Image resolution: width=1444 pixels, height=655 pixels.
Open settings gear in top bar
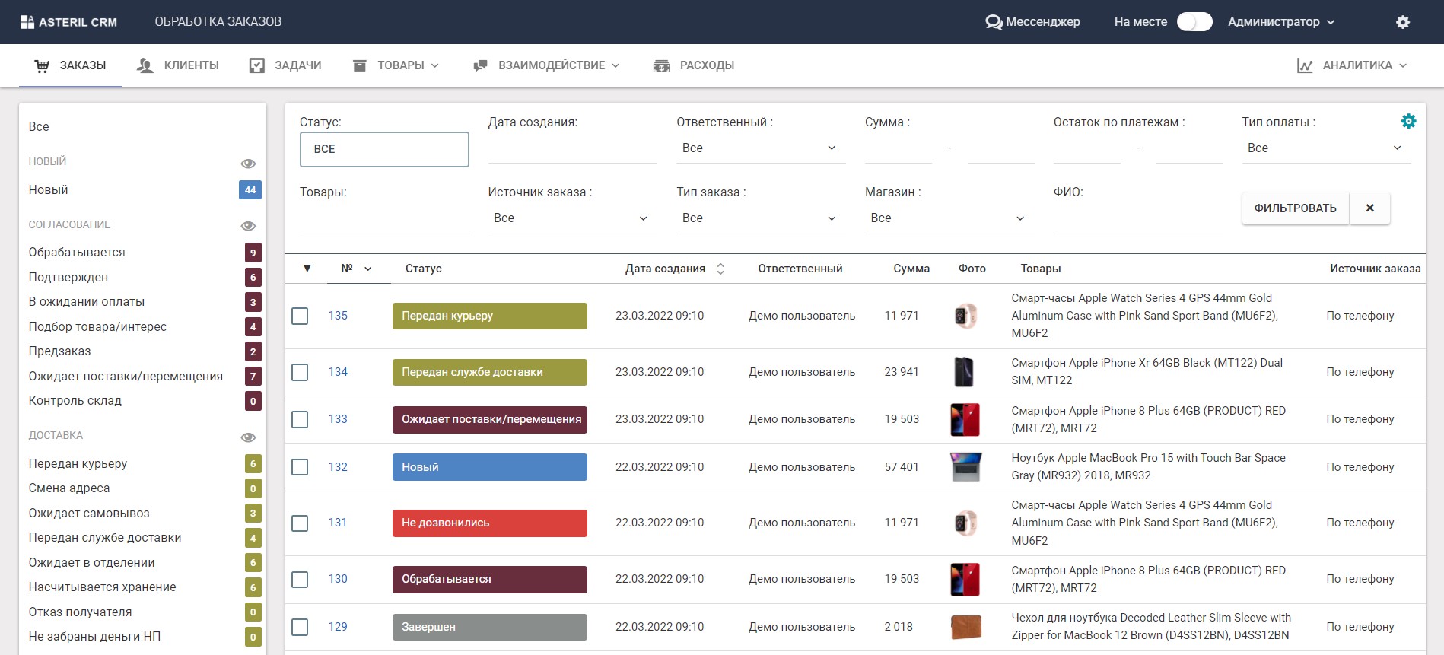pos(1403,22)
